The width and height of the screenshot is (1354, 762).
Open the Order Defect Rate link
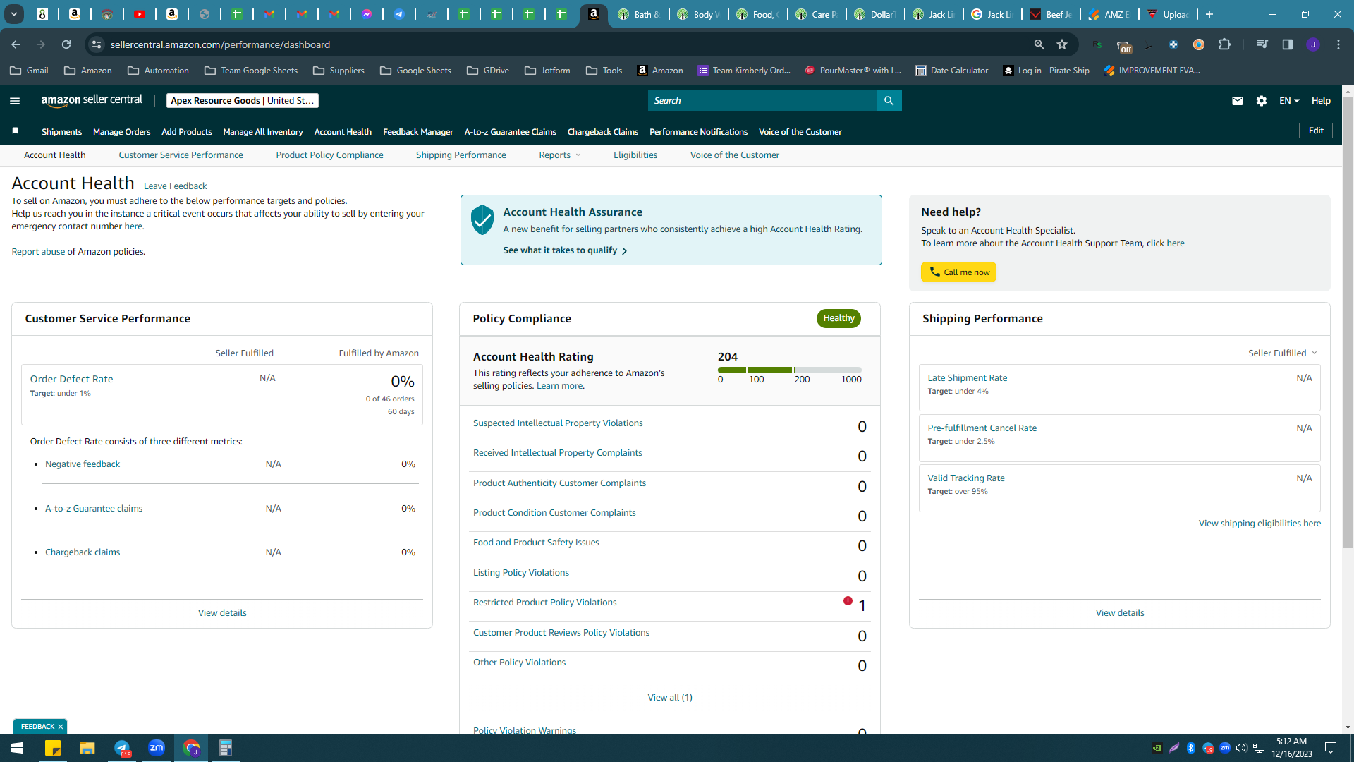(x=71, y=379)
